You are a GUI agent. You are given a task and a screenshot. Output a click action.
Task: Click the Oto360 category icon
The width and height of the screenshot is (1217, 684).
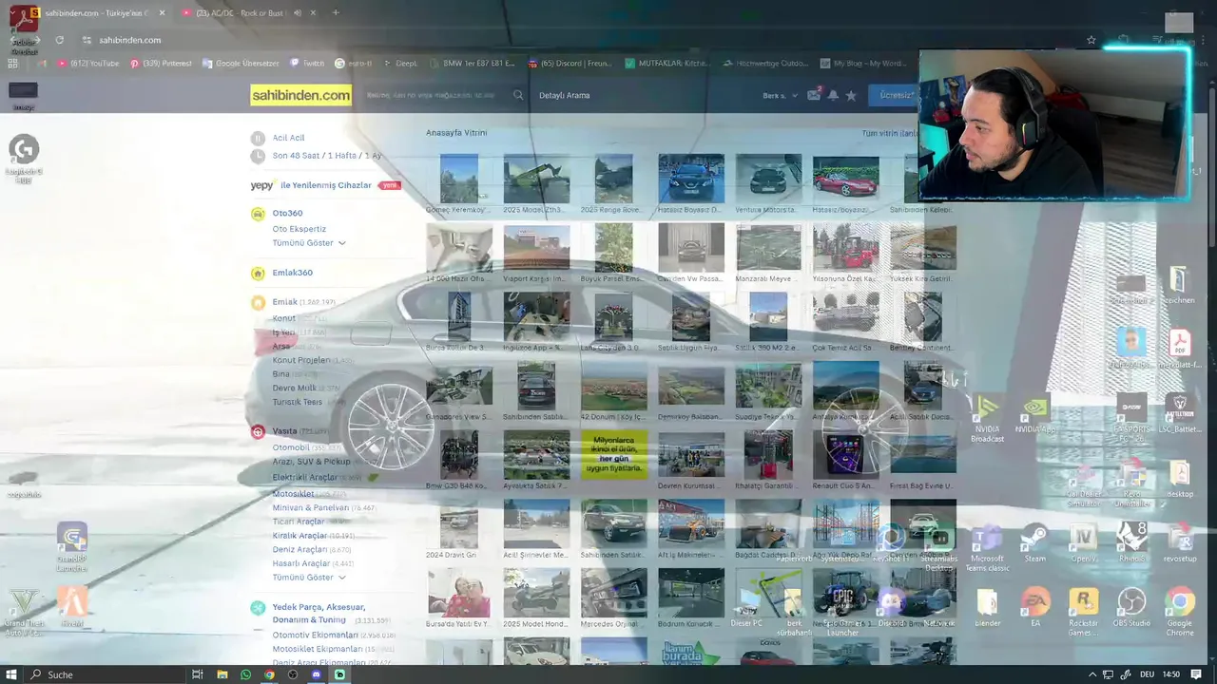(x=258, y=214)
